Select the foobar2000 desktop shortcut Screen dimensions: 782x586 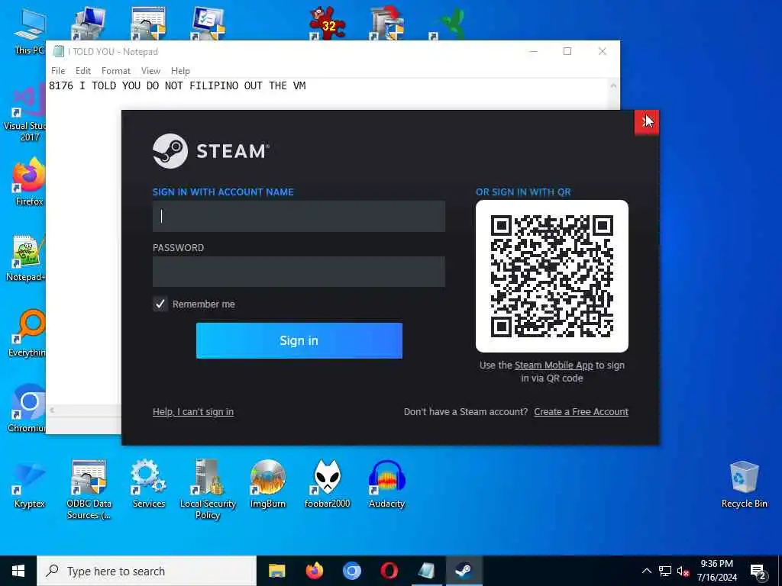tap(327, 485)
